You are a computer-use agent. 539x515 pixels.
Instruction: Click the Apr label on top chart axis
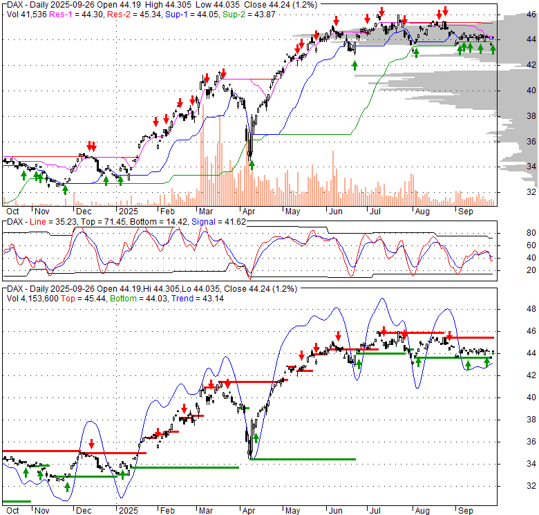pyautogui.click(x=249, y=211)
